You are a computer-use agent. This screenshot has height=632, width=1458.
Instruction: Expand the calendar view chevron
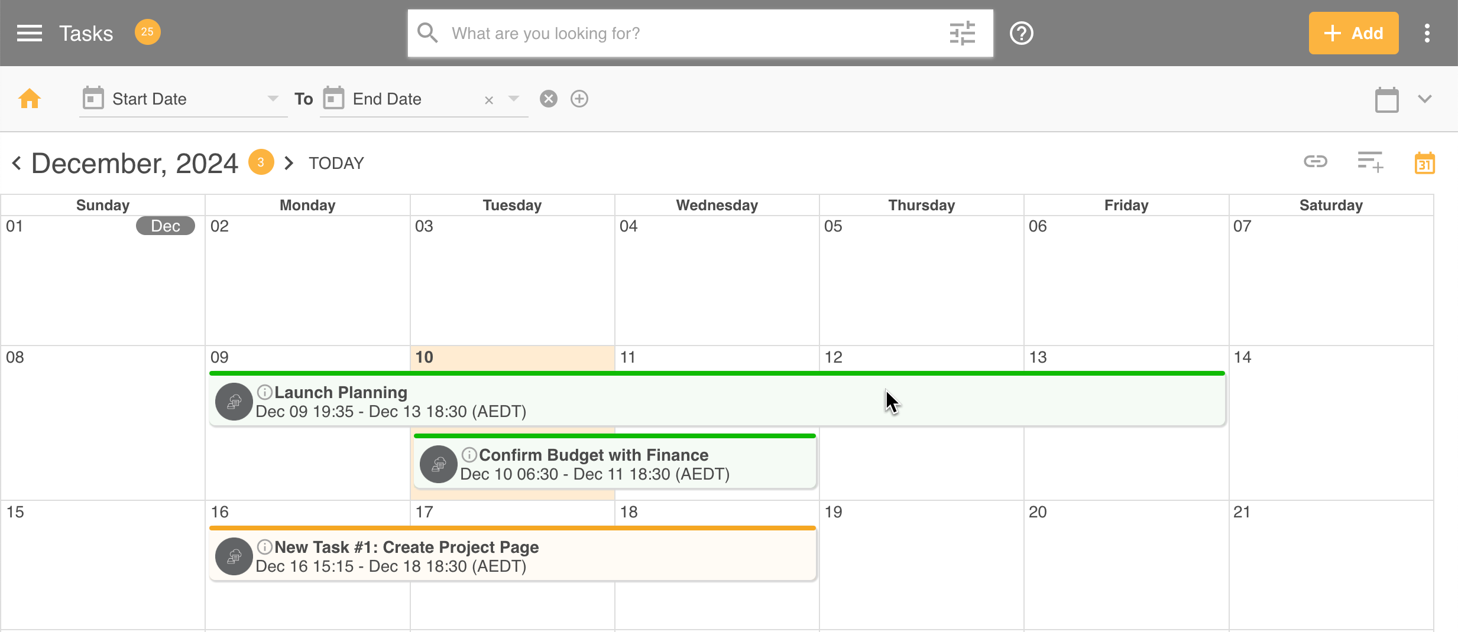click(x=1424, y=99)
